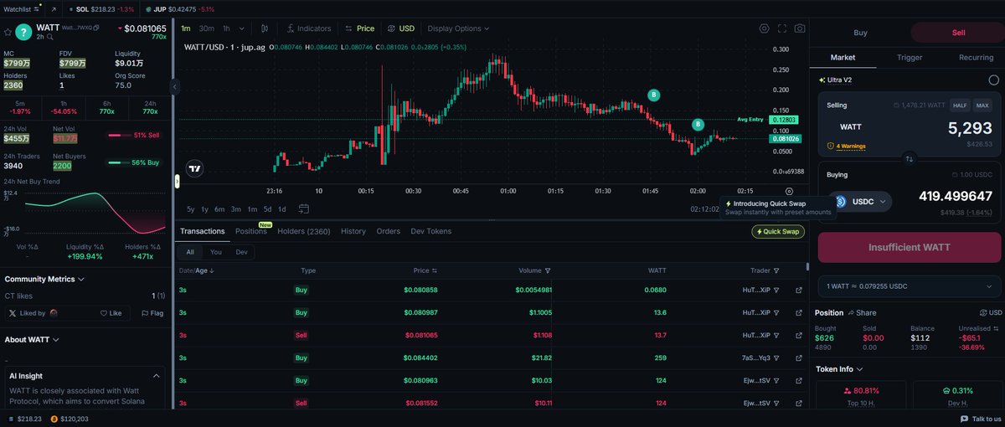Open the go-to-date calendar icon
The height and width of the screenshot is (427, 1005).
(x=303, y=208)
